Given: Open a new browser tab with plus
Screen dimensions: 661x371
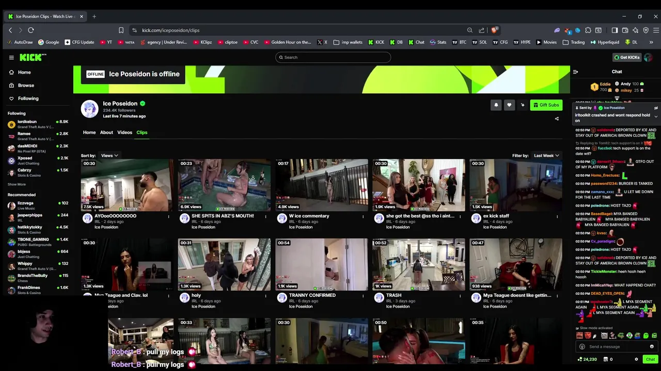Looking at the screenshot, I should (x=94, y=16).
